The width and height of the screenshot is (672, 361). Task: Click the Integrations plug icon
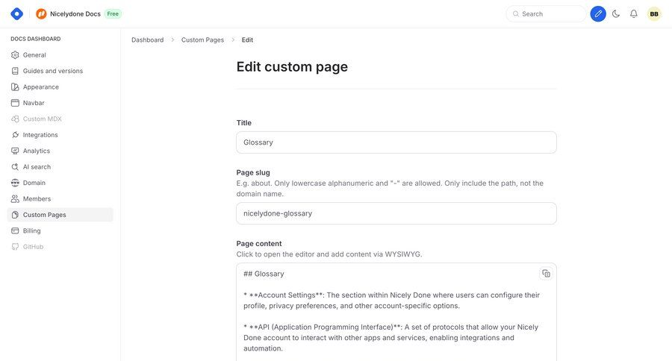point(15,135)
